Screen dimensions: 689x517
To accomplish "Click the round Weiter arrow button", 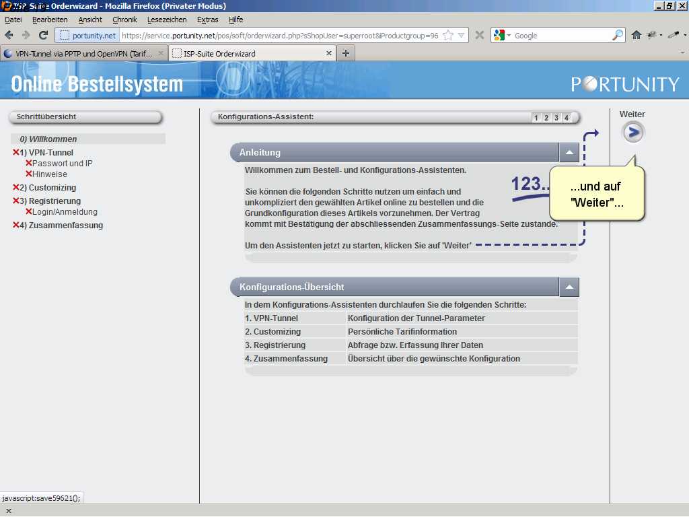I will click(x=632, y=133).
